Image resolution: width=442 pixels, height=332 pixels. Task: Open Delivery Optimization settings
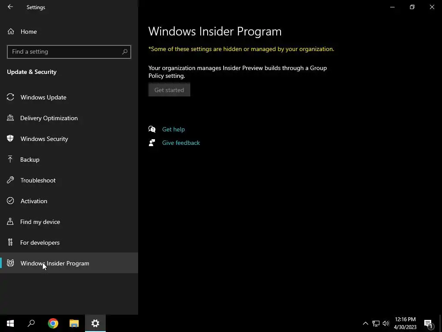point(69,118)
